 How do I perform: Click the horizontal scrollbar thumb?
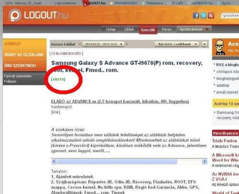pyautogui.click(x=118, y=162)
